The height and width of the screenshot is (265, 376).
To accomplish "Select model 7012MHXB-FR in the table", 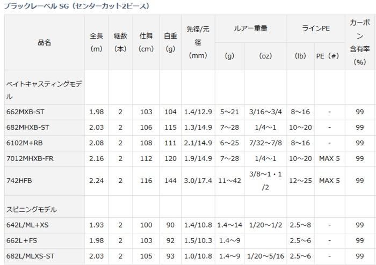I will point(30,159).
